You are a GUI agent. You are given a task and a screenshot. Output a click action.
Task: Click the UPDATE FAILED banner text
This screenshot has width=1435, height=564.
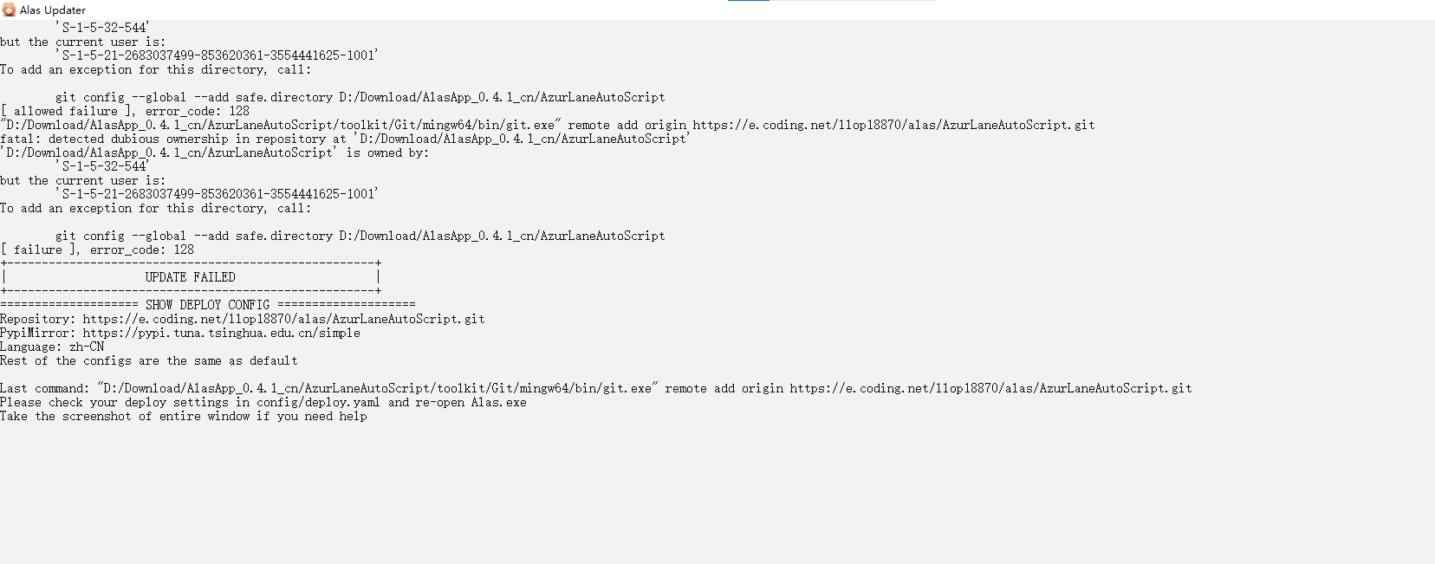coord(191,276)
